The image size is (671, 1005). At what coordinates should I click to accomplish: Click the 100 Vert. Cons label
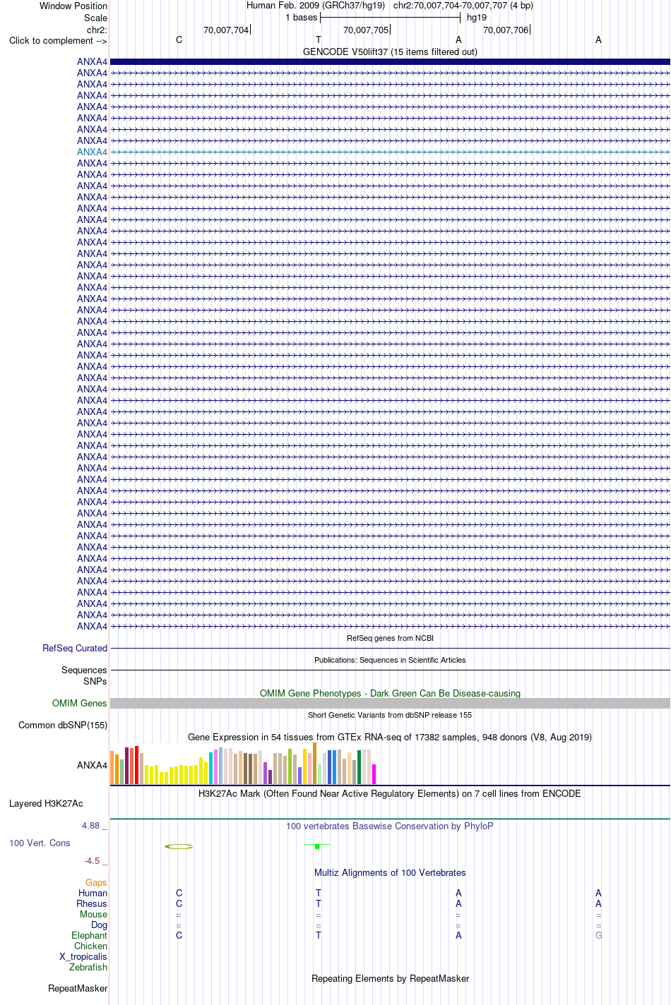coord(40,843)
